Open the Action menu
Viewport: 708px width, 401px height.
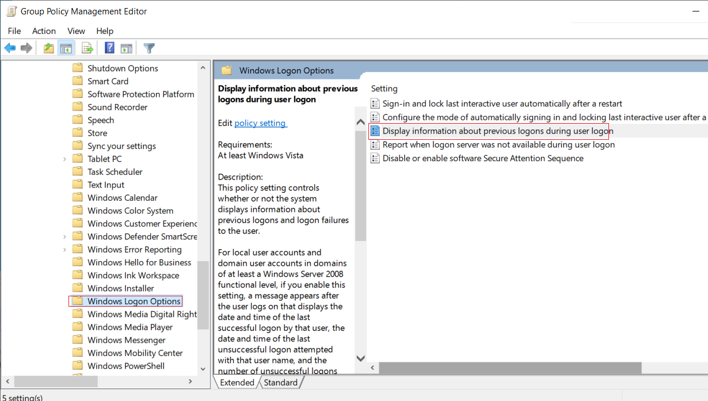click(x=44, y=31)
